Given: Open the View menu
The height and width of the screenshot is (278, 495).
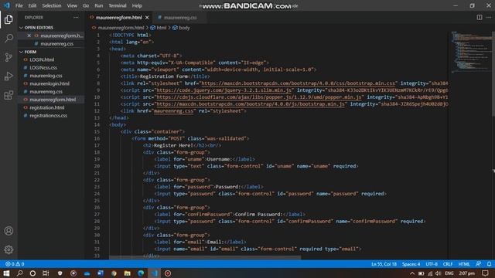Looking at the screenshot, I should pyautogui.click(x=72, y=5).
